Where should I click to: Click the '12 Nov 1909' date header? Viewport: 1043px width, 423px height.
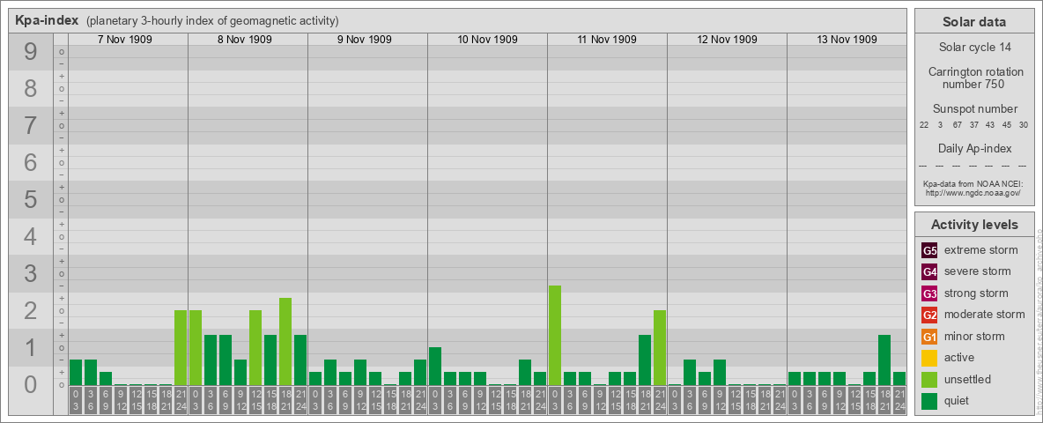pos(727,40)
